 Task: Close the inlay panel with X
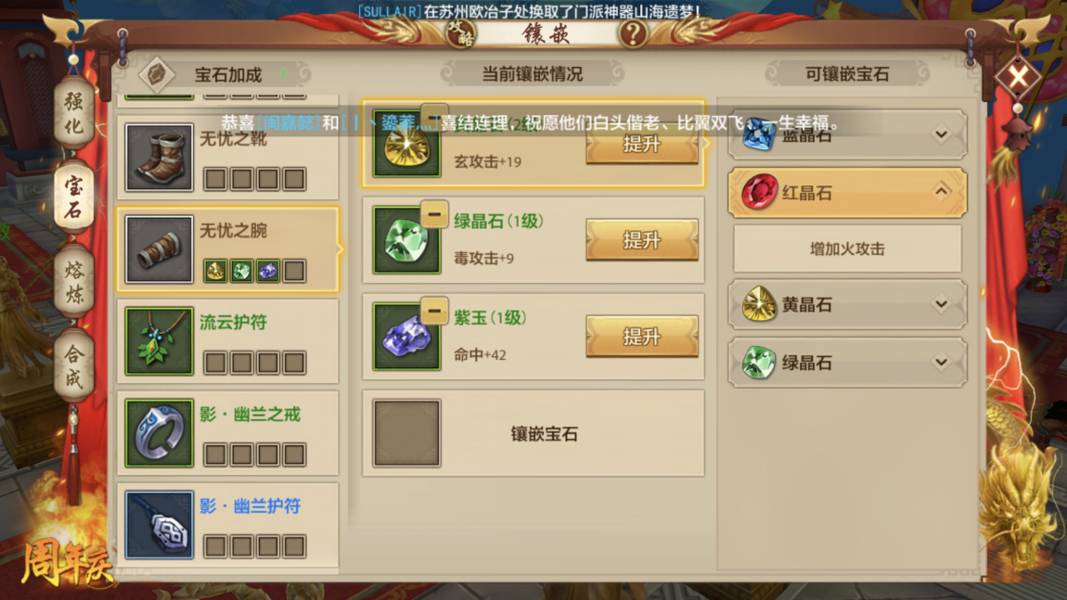1018,76
